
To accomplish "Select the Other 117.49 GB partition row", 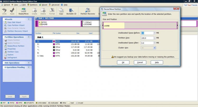I will [x=68, y=47].
